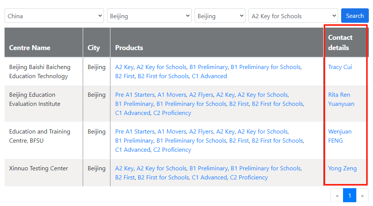
Task: Click B1 Preliminary in Education Evaluation Institute row
Action: pos(134,104)
